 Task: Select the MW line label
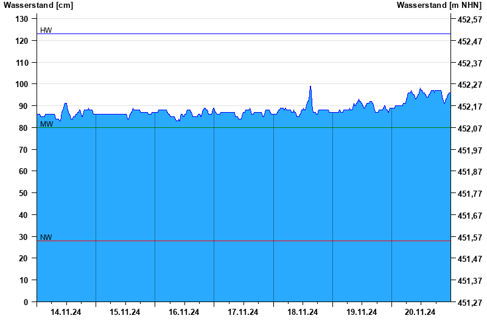pos(47,124)
